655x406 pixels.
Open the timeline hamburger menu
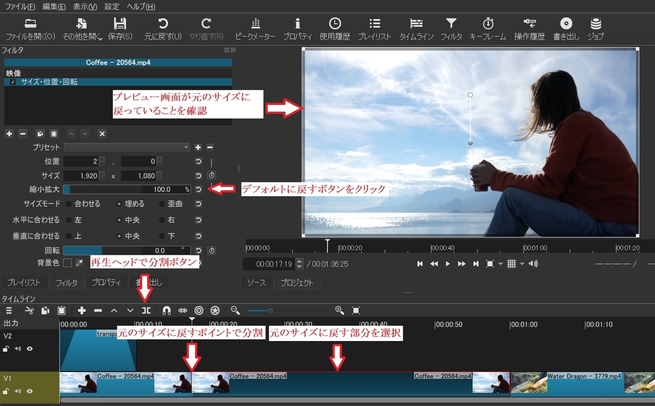9,310
